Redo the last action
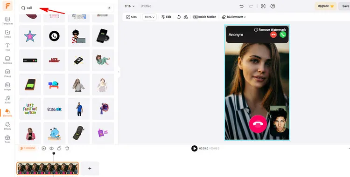Viewport: 350px width, 177px height. [x=251, y=6]
